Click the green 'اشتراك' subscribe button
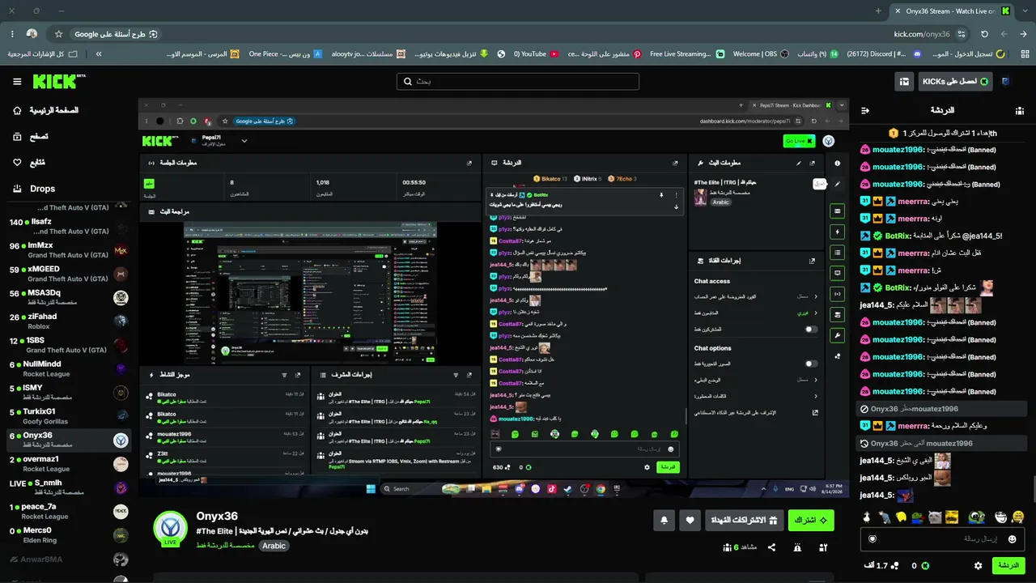 pos(811,521)
